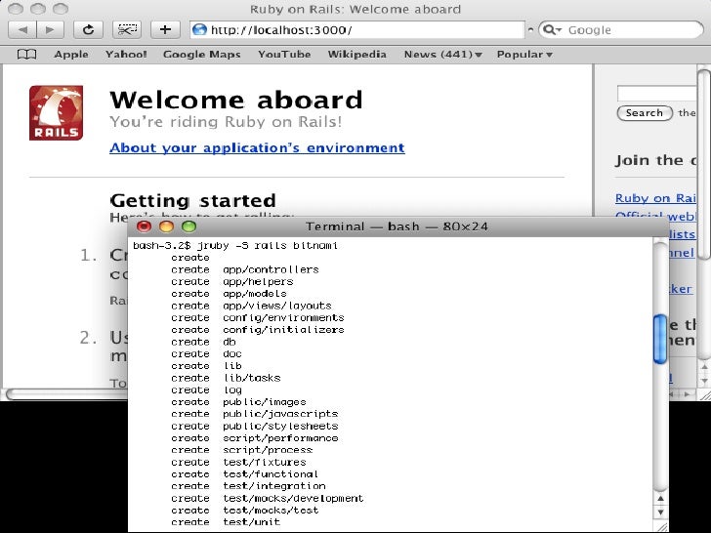
Task: Go back in Safari history
Action: (22, 30)
